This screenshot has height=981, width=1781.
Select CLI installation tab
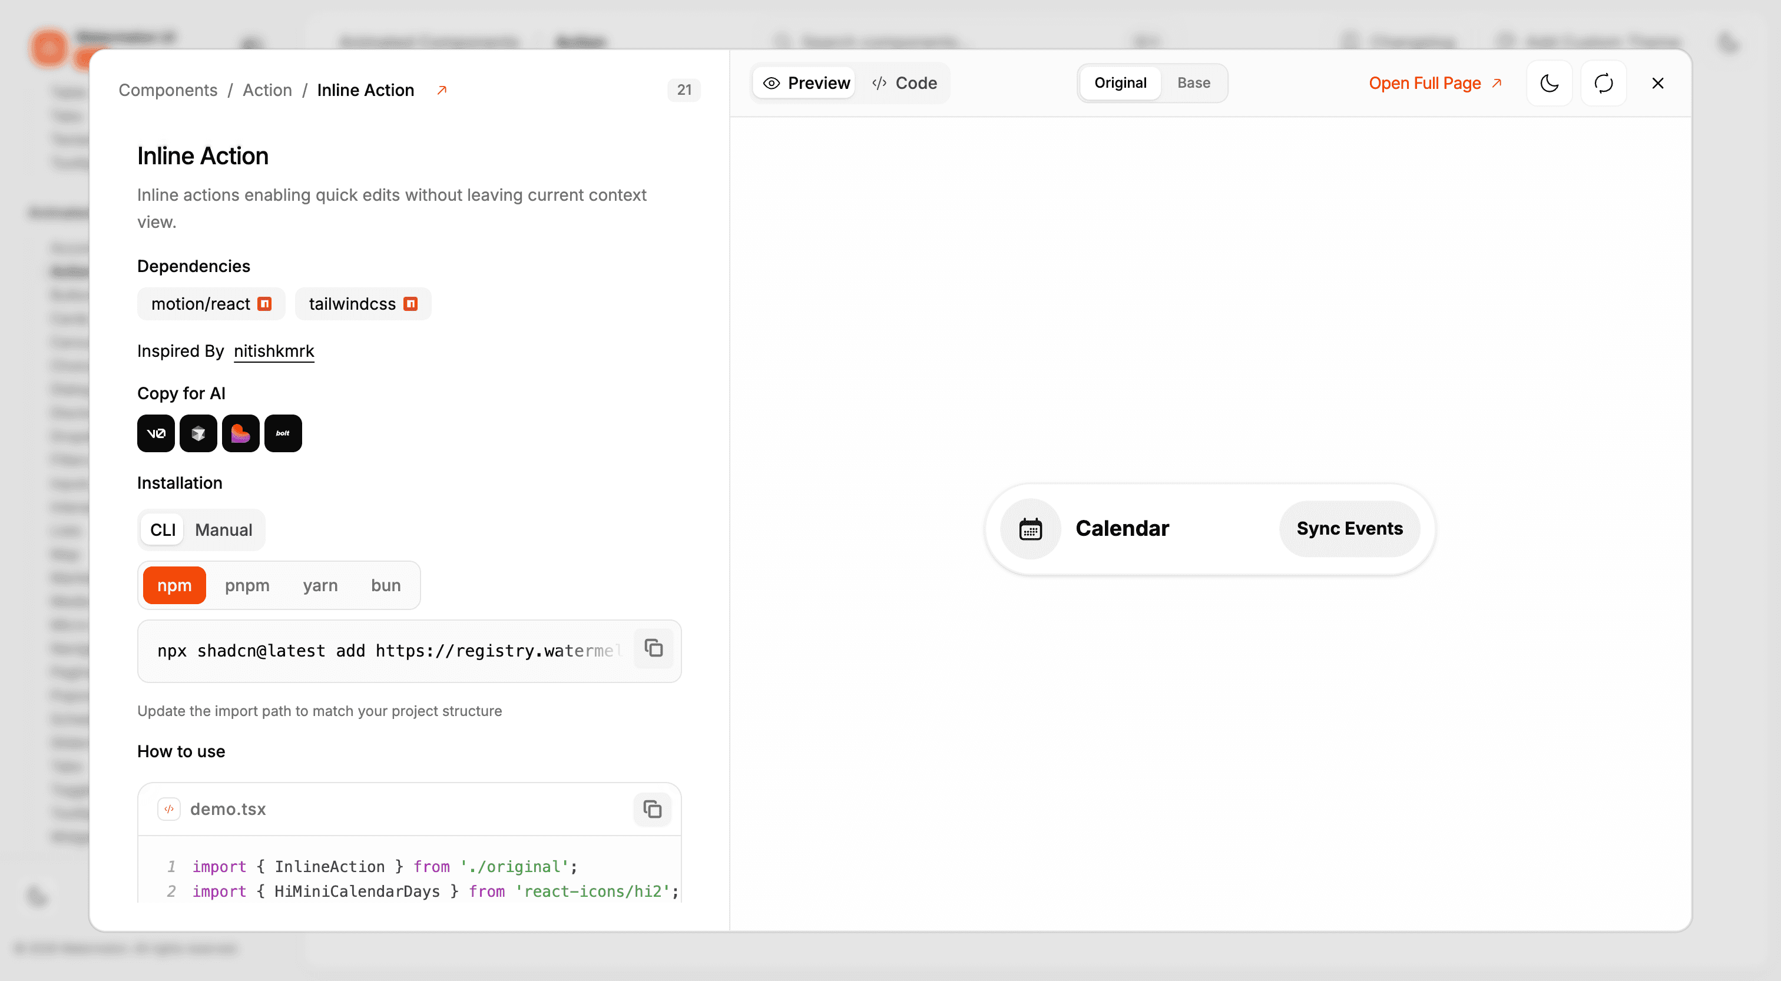tap(163, 531)
